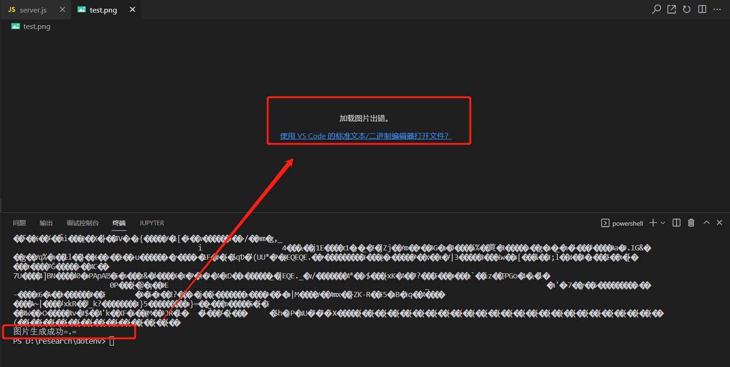The height and width of the screenshot is (367, 730).
Task: Click the test.png breadcrumb item
Action: click(37, 27)
